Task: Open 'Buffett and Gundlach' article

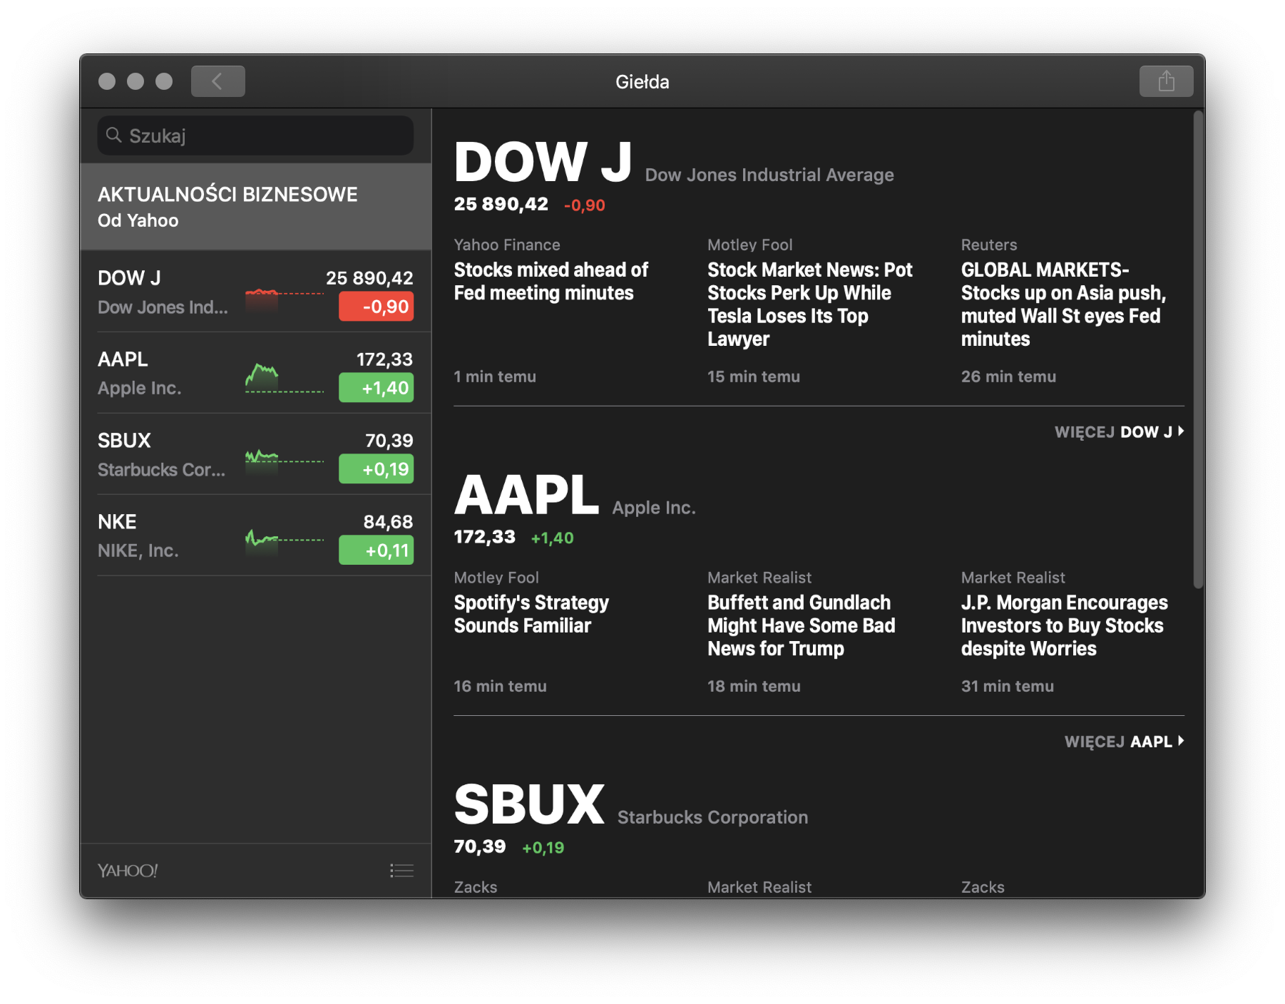Action: pyautogui.click(x=802, y=625)
